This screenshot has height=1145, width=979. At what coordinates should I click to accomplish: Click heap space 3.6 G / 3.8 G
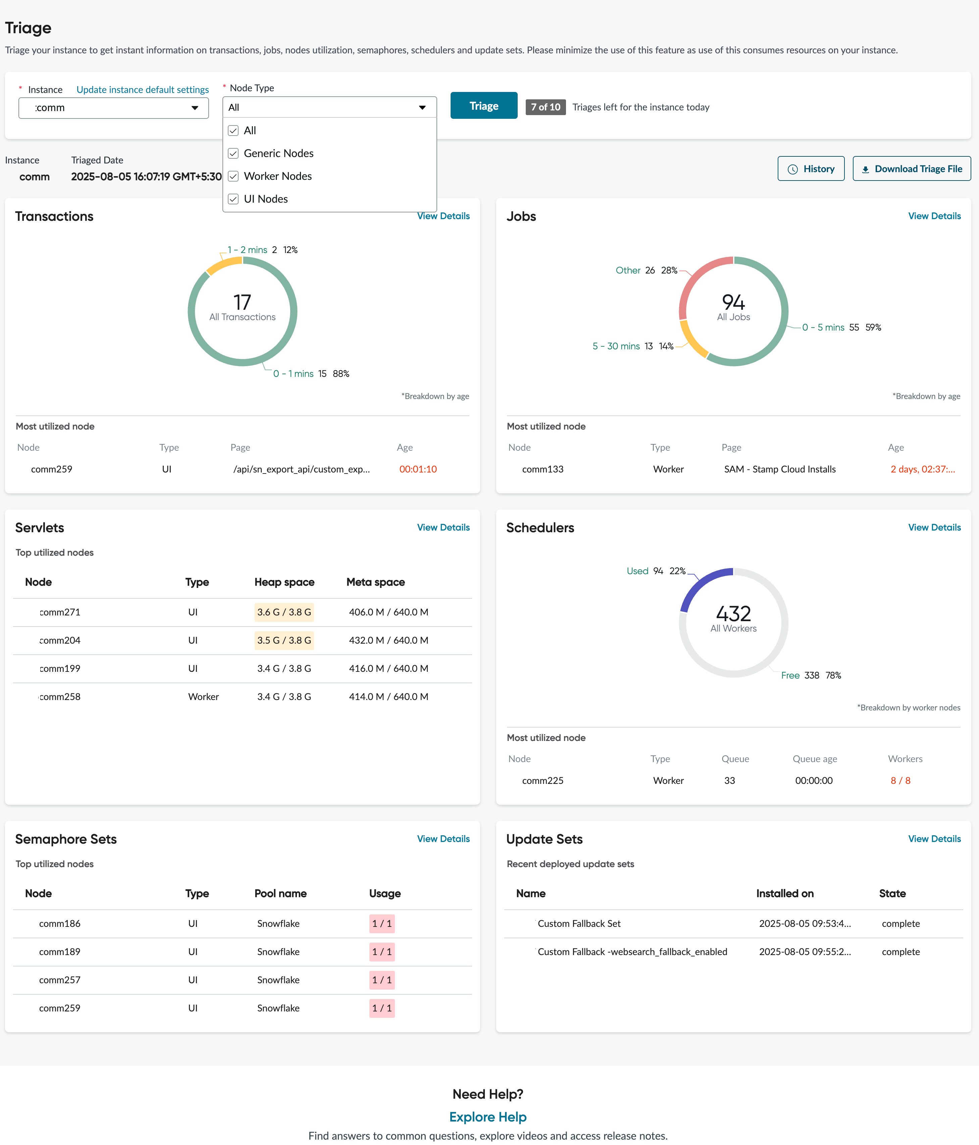pos(284,612)
